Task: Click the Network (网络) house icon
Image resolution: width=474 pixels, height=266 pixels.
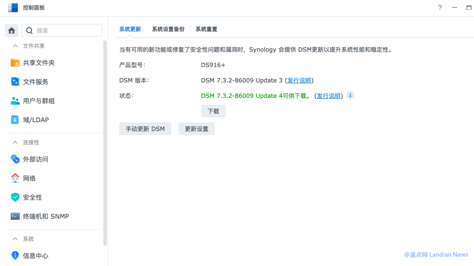Action: click(x=15, y=178)
